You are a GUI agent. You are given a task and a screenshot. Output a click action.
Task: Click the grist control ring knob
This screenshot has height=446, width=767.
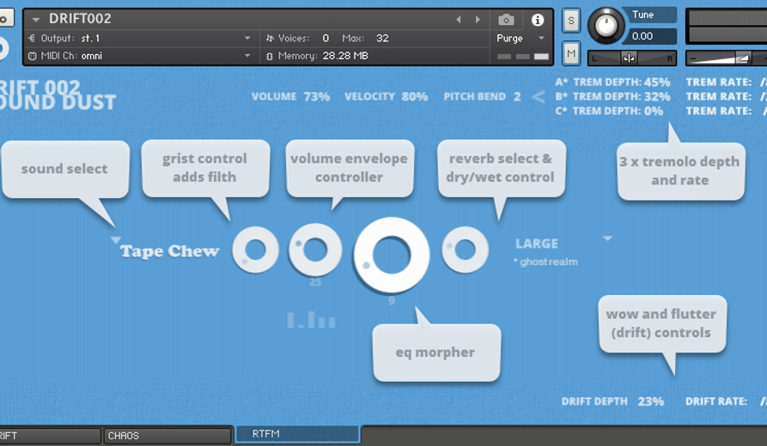click(255, 250)
